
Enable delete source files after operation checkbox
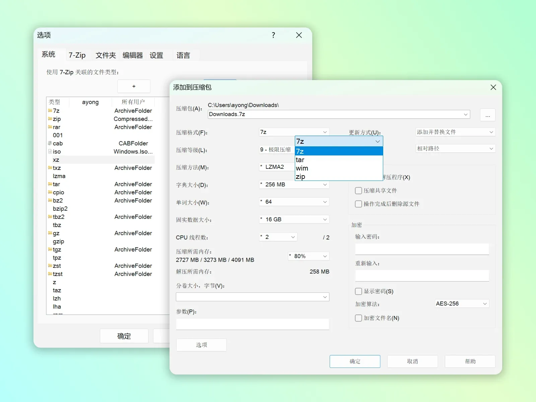click(x=358, y=204)
